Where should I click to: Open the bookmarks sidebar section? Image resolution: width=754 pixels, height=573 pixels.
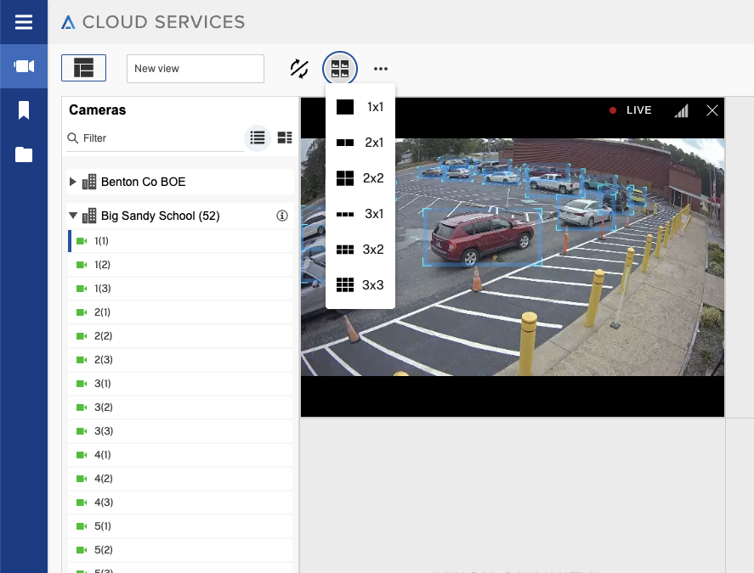[x=24, y=110]
